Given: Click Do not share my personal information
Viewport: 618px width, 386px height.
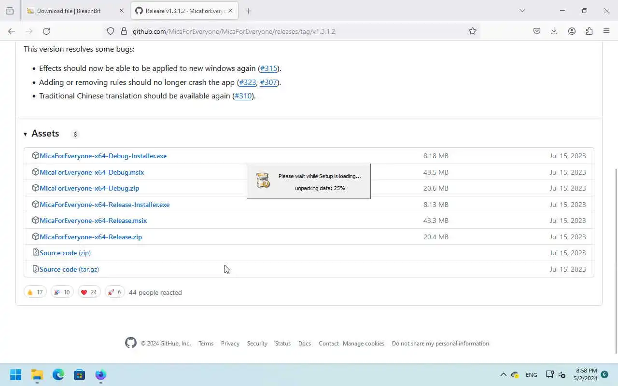Looking at the screenshot, I should [440, 344].
